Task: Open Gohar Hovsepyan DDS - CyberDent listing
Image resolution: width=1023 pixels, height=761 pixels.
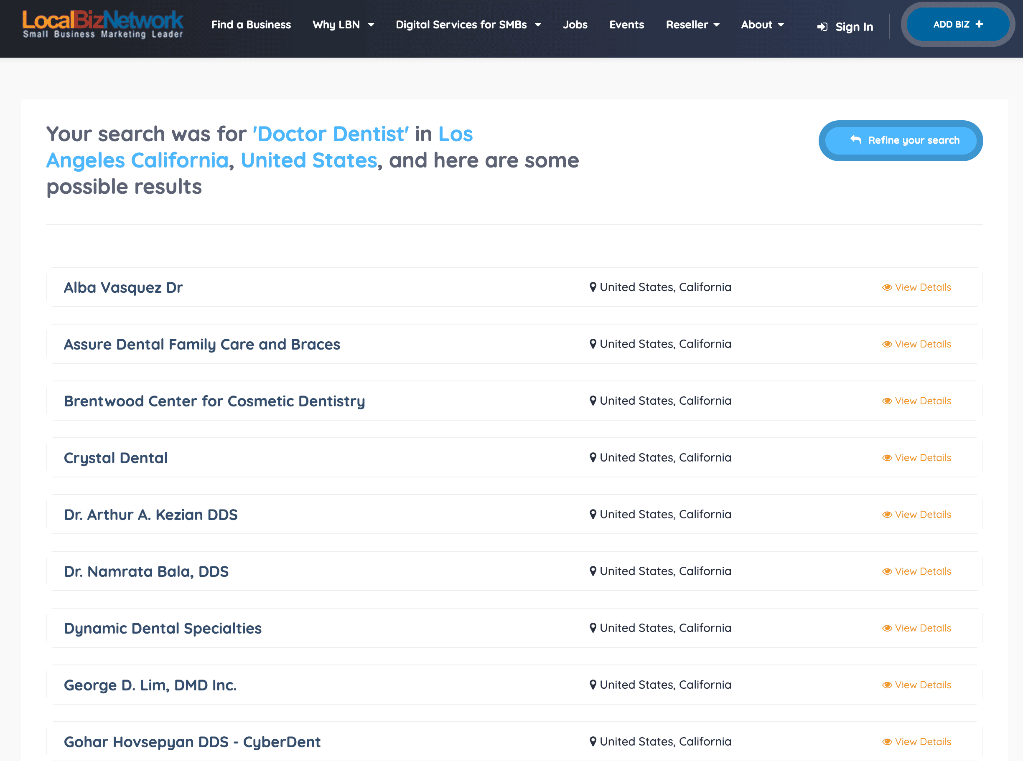Action: tap(192, 742)
